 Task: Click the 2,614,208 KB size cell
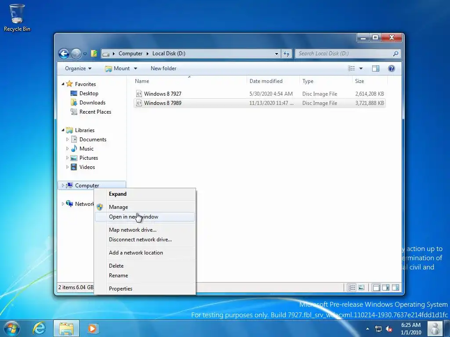tap(369, 94)
